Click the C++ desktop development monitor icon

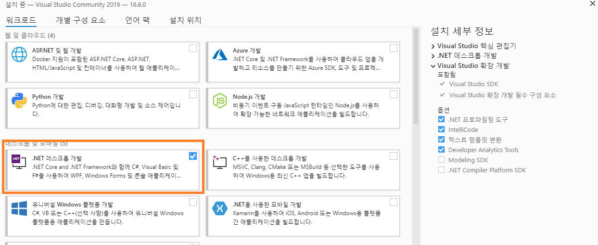point(220,163)
